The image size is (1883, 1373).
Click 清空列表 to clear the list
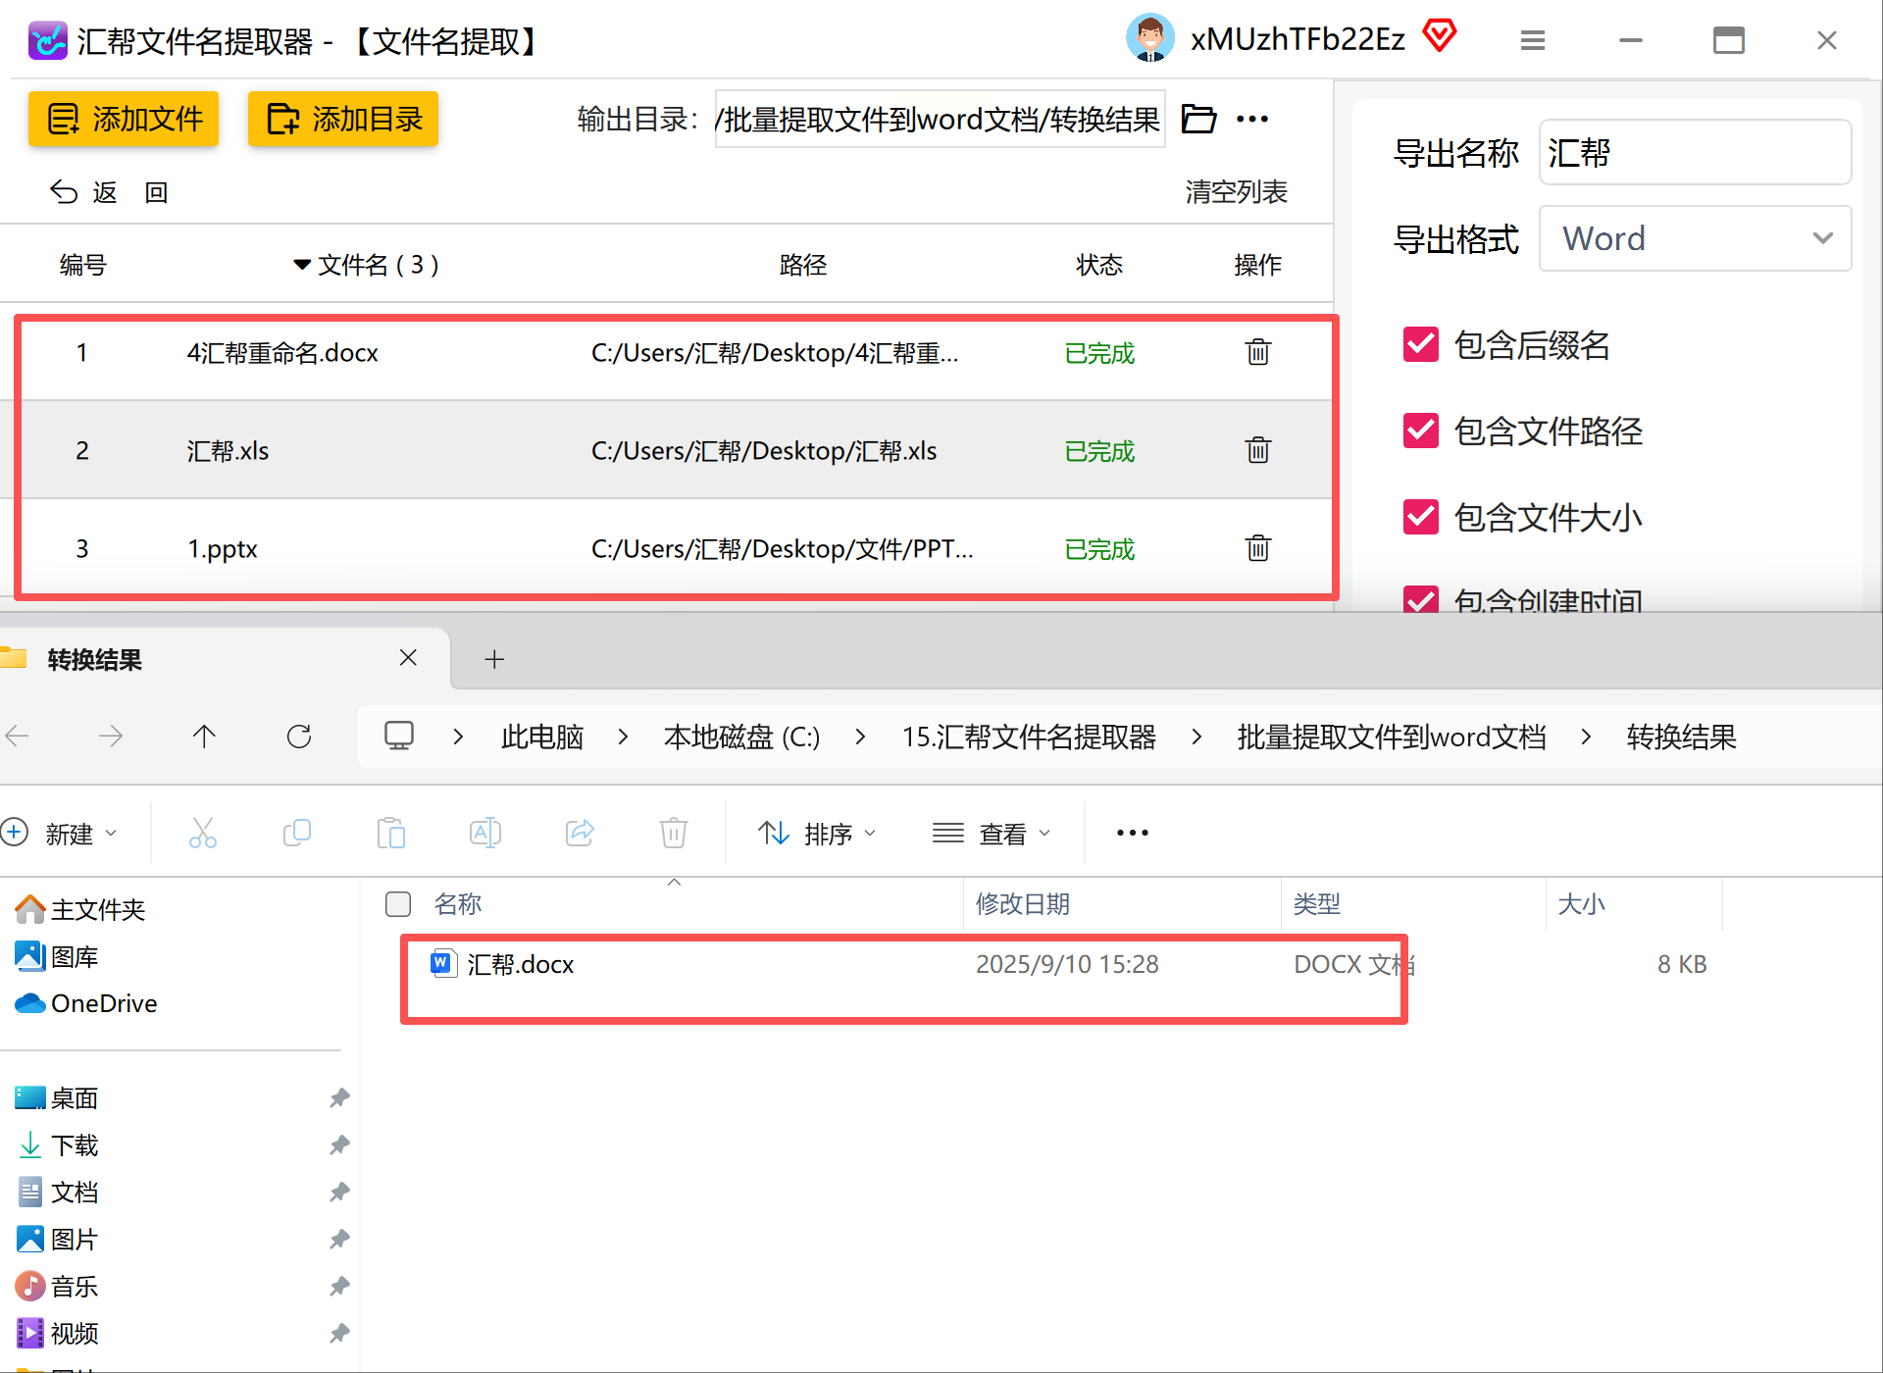(x=1236, y=192)
